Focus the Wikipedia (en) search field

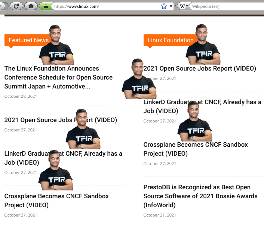pyautogui.click(x=227, y=6)
